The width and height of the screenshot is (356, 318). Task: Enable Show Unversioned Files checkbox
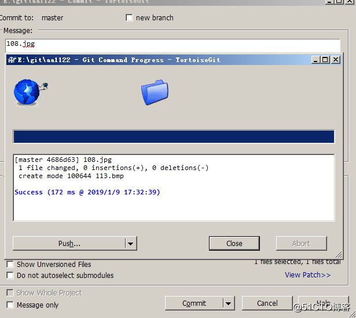10,264
